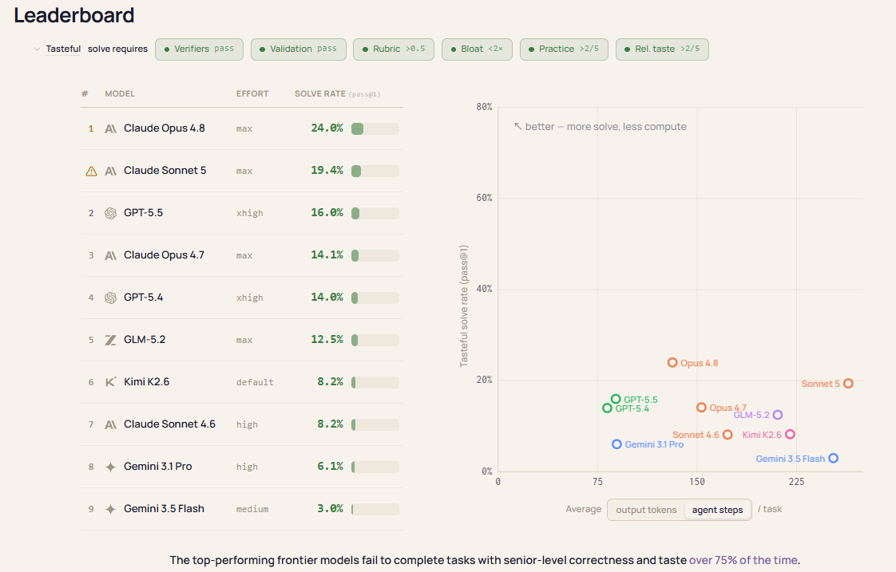The width and height of the screenshot is (896, 572).
Task: Click the Z logo beside GLM-5.2
Action: [111, 340]
